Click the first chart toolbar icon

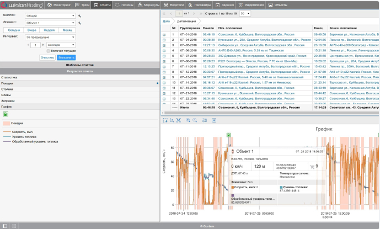click(x=165, y=120)
